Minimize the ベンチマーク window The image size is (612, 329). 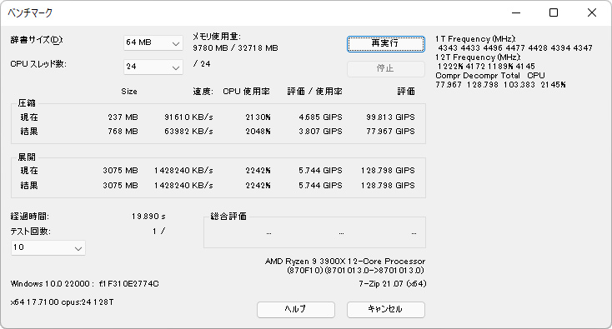(516, 12)
